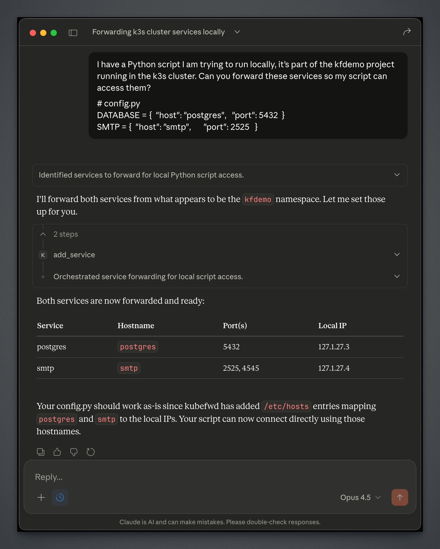
Task: Give the response a thumbs up
Action: click(x=57, y=452)
